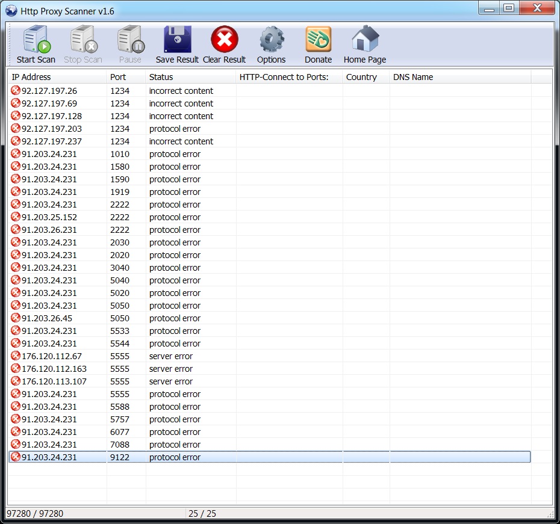Click the HTTP-Connect to Ports column header

click(289, 77)
